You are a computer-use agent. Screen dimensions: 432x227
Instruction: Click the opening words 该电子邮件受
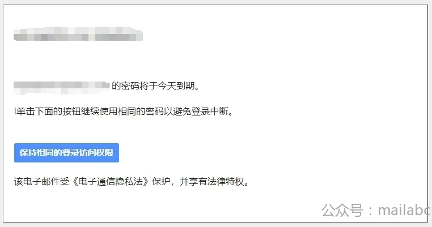pyautogui.click(x=41, y=182)
